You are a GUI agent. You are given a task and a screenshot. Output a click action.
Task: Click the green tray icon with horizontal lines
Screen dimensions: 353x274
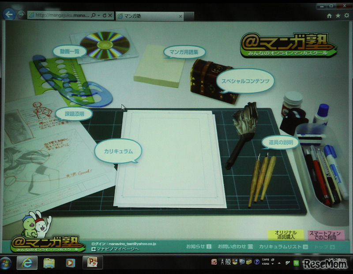(296, 263)
